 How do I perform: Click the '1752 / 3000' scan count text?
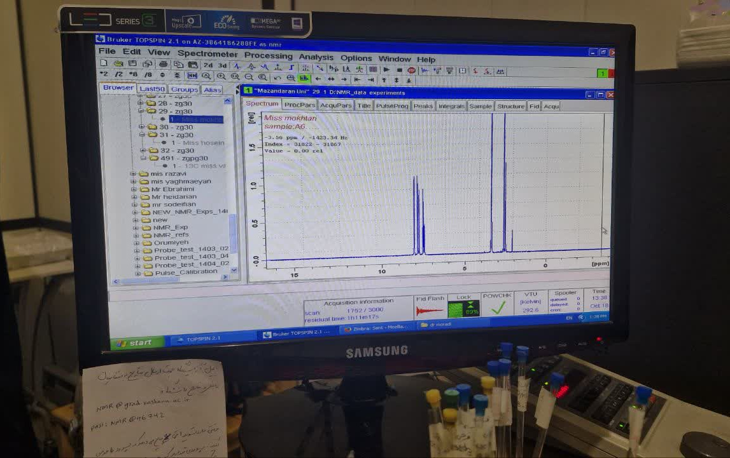pyautogui.click(x=365, y=310)
